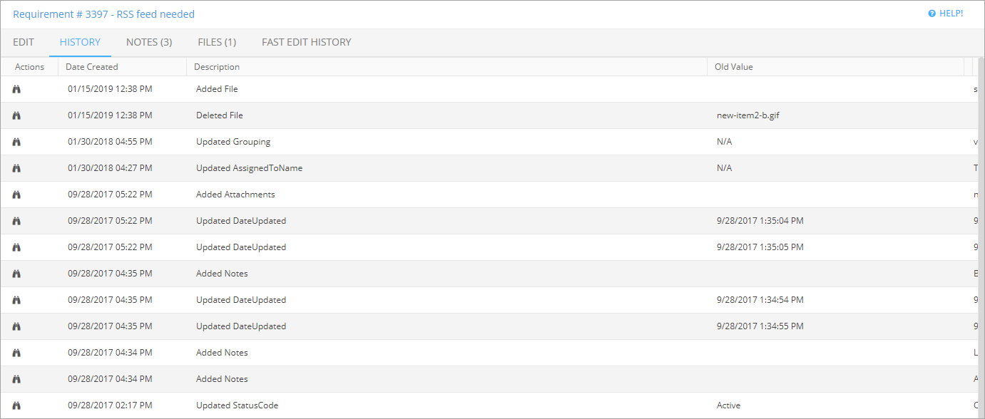Viewport: 985px width, 419px height.
Task: Switch to Fast Edit History tab
Action: pyautogui.click(x=306, y=42)
